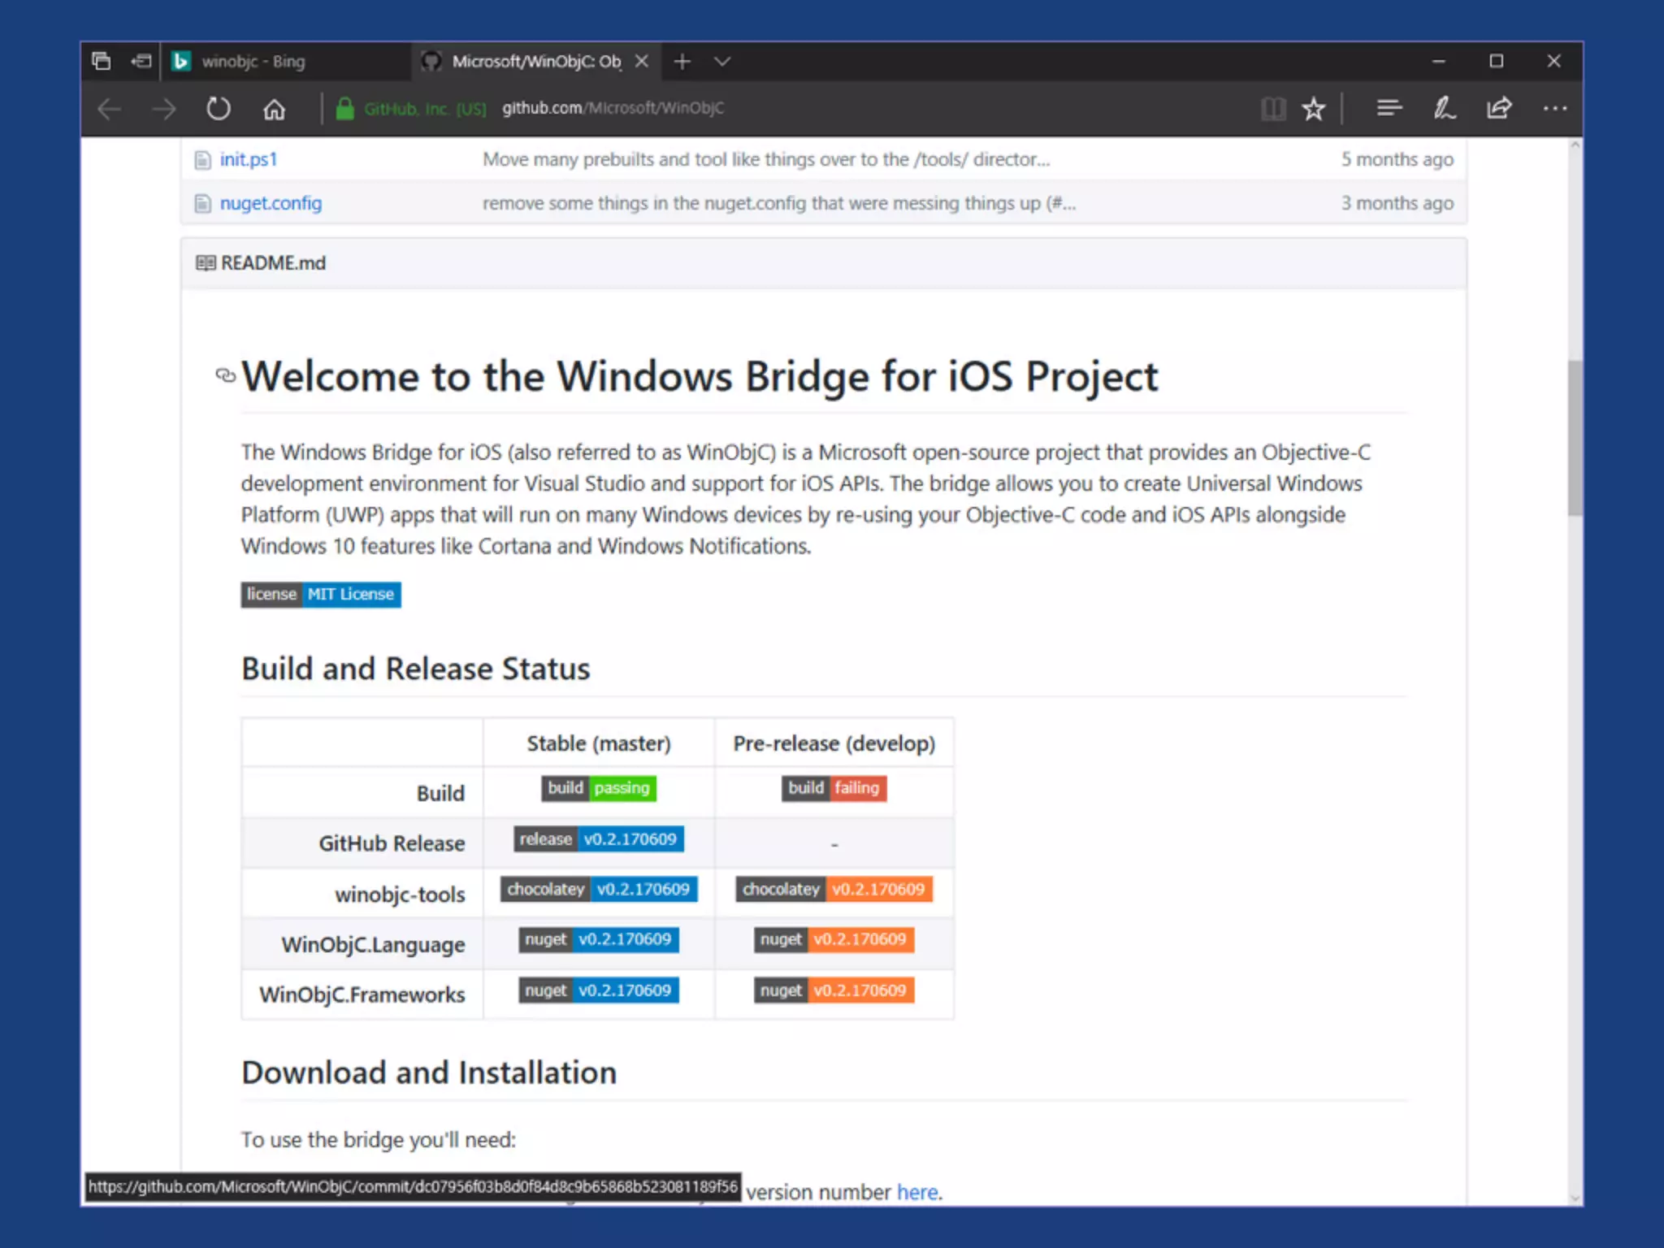The width and height of the screenshot is (1664, 1248).
Task: Open the nuget.config file link
Action: (x=271, y=203)
